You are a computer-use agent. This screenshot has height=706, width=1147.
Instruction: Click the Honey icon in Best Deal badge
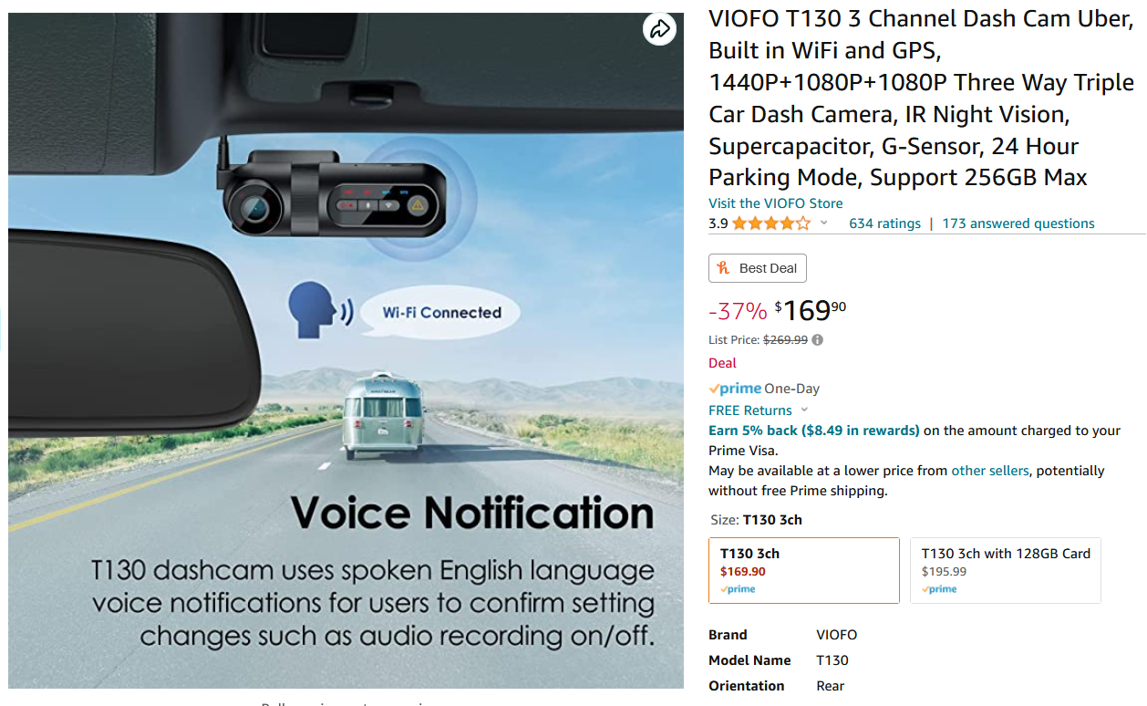point(724,268)
